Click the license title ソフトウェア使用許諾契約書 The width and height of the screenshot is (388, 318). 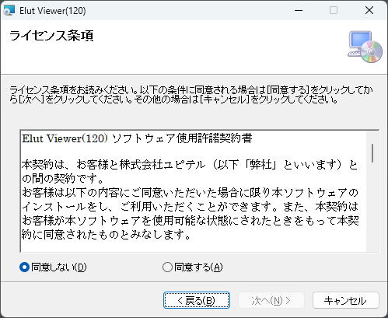(x=182, y=138)
